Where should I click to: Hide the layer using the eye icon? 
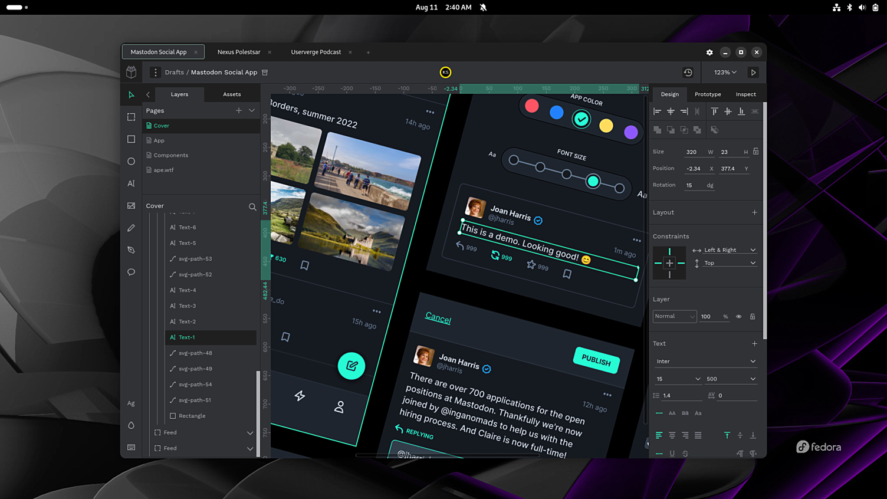pyautogui.click(x=738, y=316)
